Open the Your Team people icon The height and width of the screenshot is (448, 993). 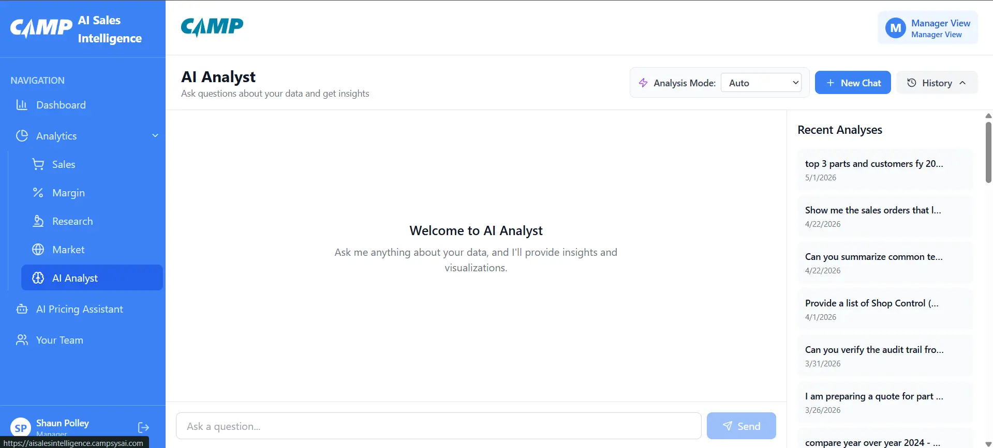click(22, 340)
